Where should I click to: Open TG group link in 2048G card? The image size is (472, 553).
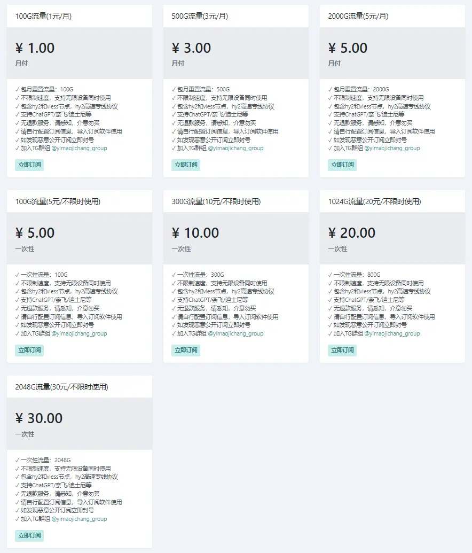click(80, 519)
